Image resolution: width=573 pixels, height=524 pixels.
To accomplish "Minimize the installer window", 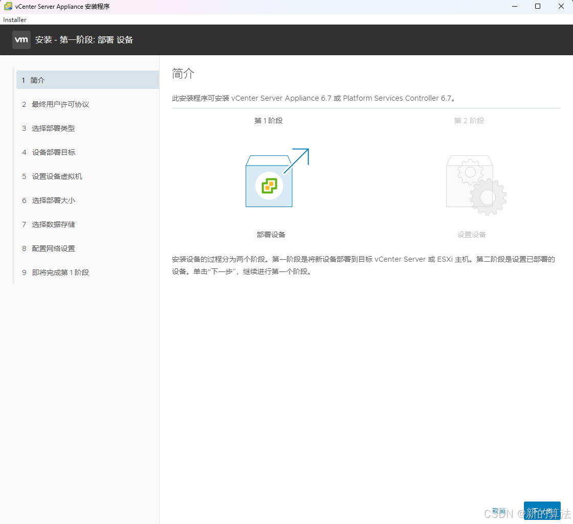I will pos(515,6).
